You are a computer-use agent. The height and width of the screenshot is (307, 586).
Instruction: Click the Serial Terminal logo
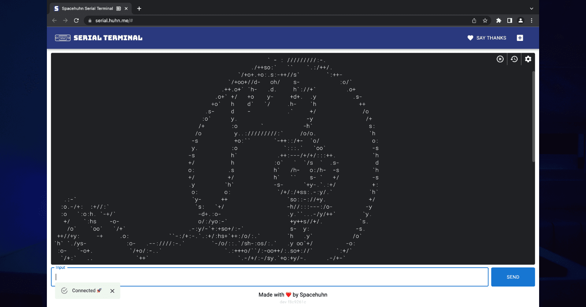(99, 38)
